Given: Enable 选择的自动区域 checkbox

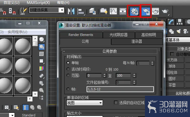Looking at the screenshot, I should (116, 103).
